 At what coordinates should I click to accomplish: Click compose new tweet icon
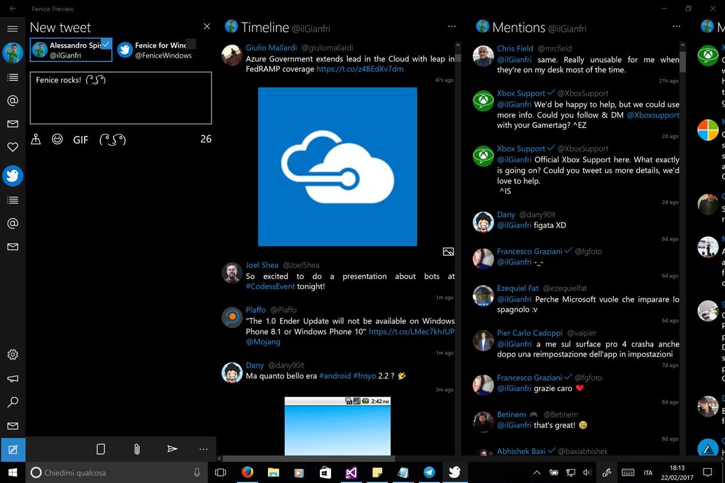[x=13, y=450]
